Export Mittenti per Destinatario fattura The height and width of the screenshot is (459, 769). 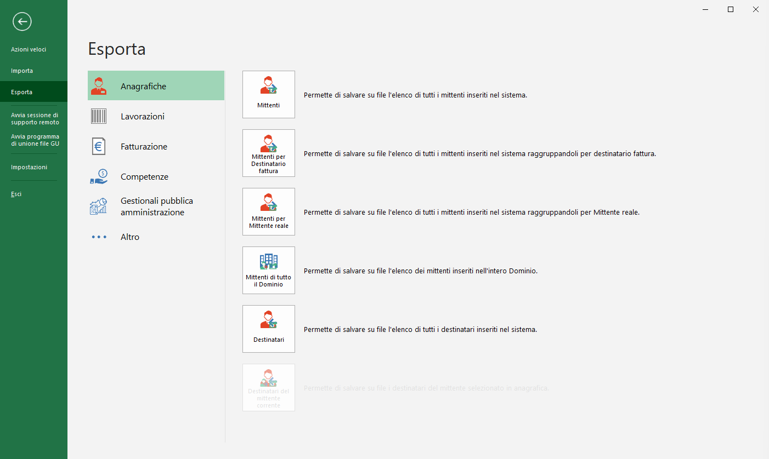[269, 153]
